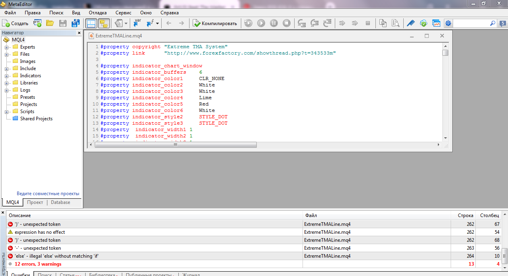Navigate forward with right arrow icon
The width and height of the screenshot is (508, 276).
pyautogui.click(x=181, y=23)
